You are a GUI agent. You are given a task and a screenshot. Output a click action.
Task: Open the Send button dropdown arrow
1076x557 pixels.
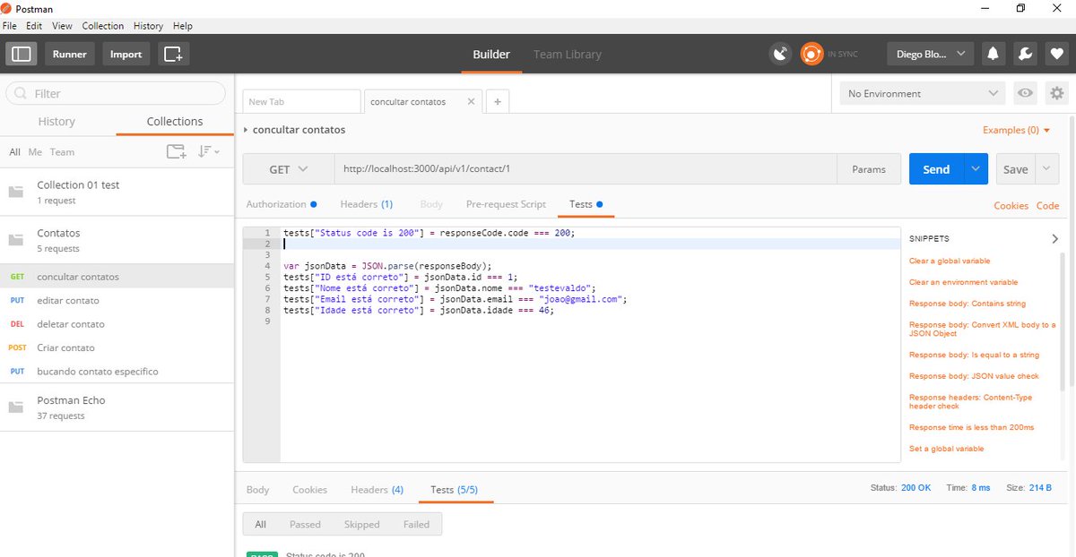point(976,169)
